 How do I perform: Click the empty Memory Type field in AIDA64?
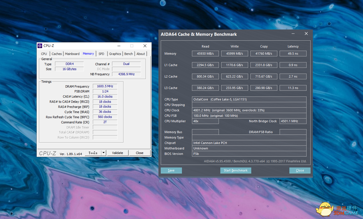pyautogui.click(x=249, y=137)
